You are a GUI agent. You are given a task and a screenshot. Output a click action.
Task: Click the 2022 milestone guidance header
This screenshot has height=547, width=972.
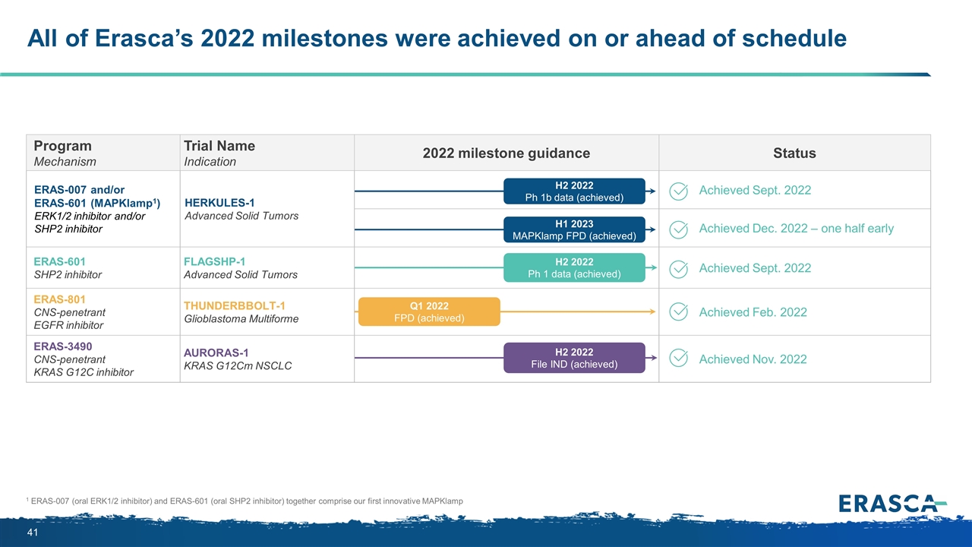[x=506, y=153]
